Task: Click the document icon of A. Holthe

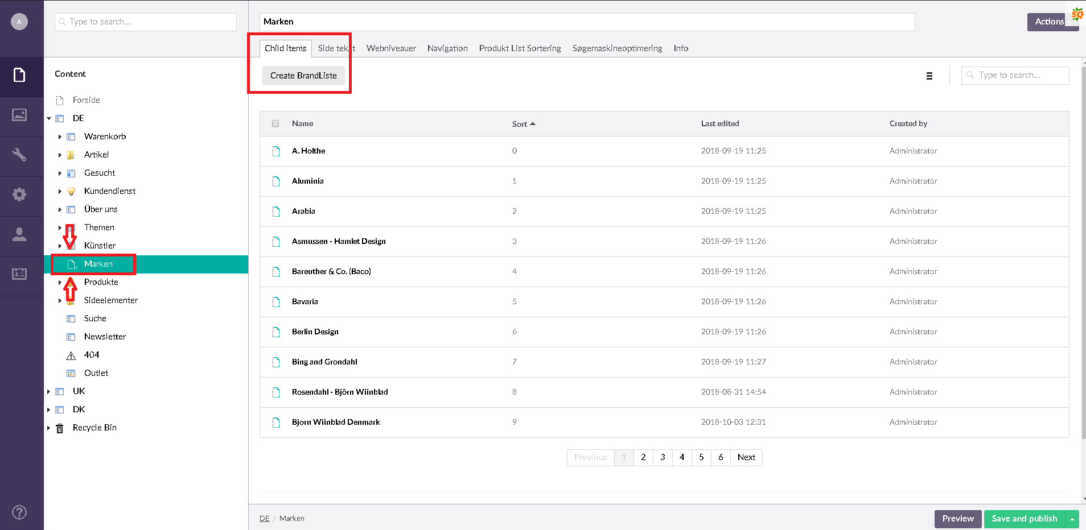Action: pyautogui.click(x=276, y=151)
